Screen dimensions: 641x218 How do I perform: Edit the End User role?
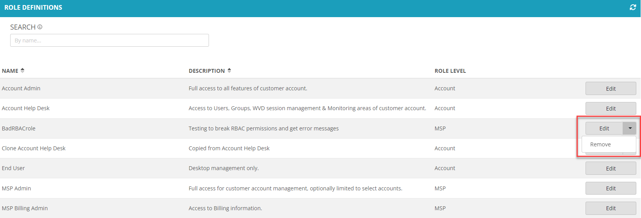611,168
